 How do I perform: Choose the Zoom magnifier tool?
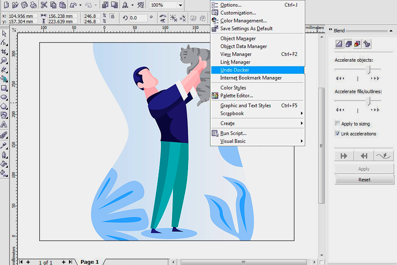(x=4, y=61)
